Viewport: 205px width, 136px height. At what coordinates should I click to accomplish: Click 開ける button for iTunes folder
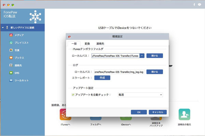point(154,56)
